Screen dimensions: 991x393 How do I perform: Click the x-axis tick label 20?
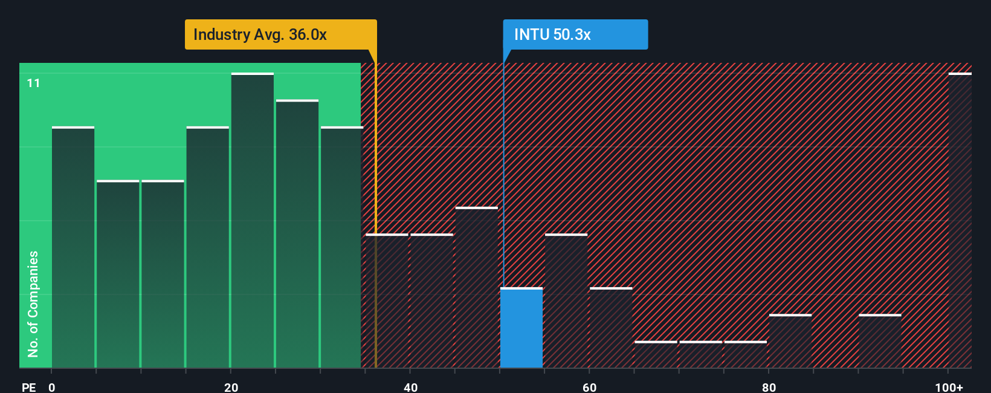231,387
